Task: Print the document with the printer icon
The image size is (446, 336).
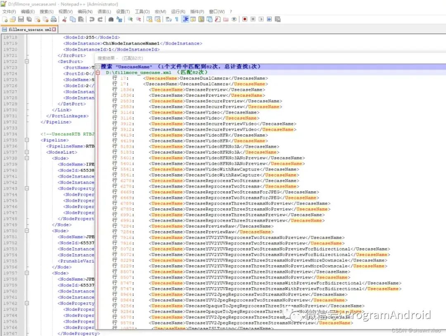Action: click(53, 19)
